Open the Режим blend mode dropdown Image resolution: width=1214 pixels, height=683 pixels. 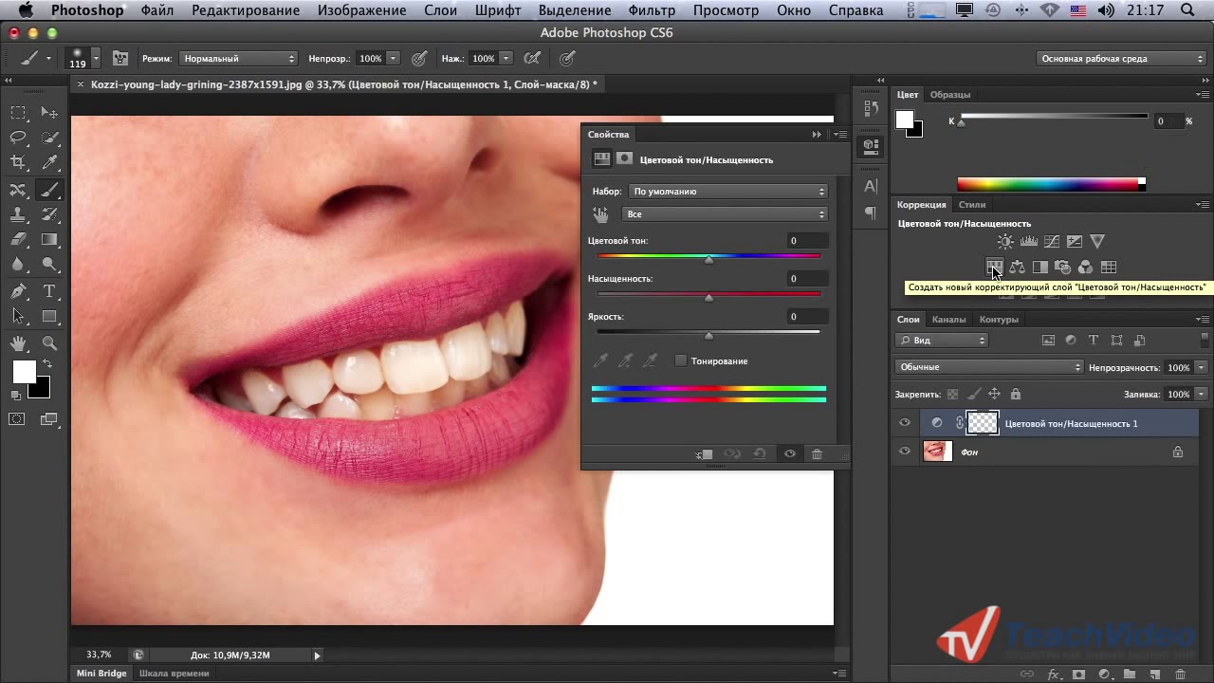[x=238, y=59]
